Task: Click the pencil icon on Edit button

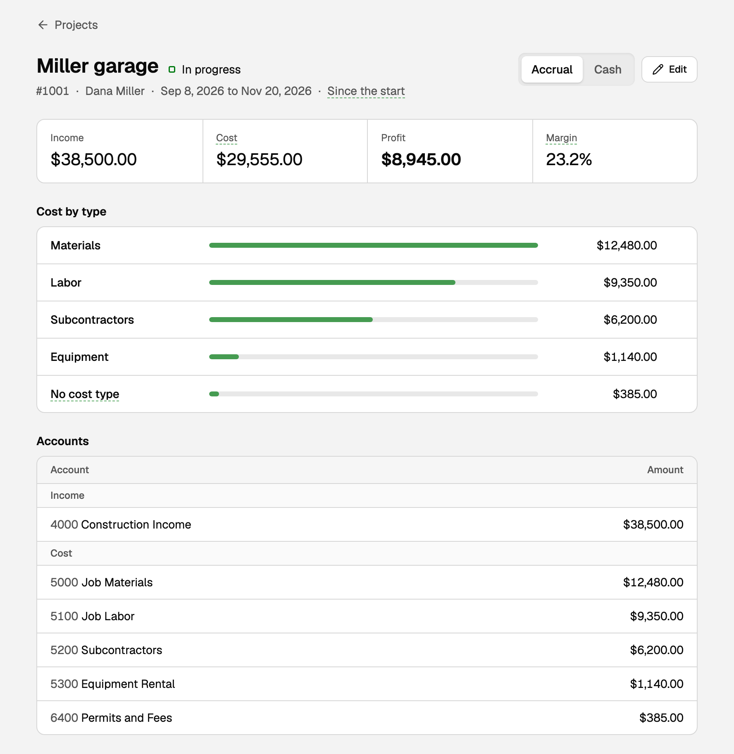Action: pyautogui.click(x=658, y=69)
